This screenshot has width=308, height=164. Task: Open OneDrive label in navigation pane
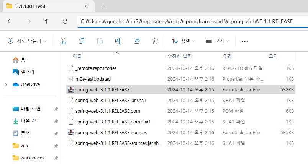(30, 84)
